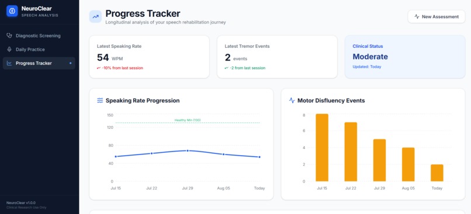Image resolution: width=471 pixels, height=214 pixels.
Task: Click the NeuroClear brain logo icon
Action: tap(12, 11)
